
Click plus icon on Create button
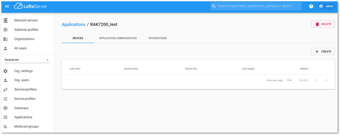pyautogui.click(x=317, y=52)
